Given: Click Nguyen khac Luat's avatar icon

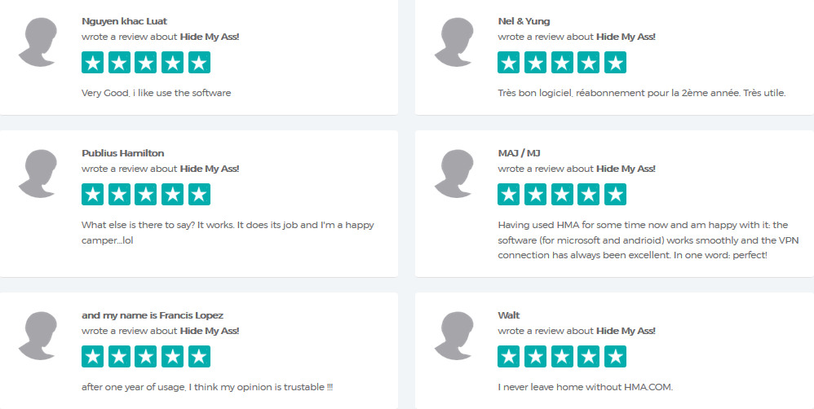Looking at the screenshot, I should pos(38,42).
